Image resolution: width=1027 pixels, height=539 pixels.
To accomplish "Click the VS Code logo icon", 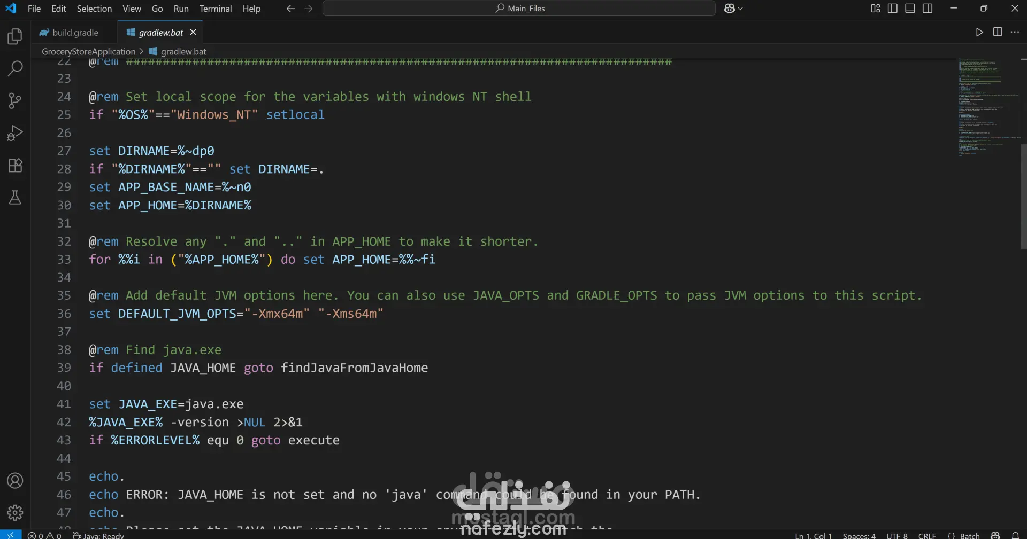I will pos(11,9).
